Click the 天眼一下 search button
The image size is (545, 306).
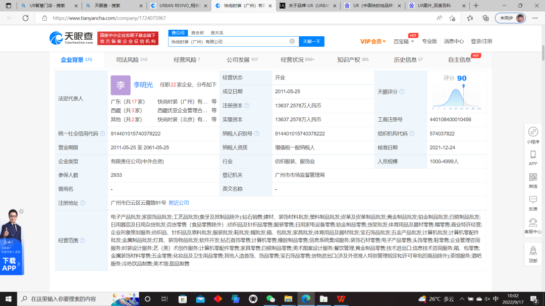[x=311, y=41]
